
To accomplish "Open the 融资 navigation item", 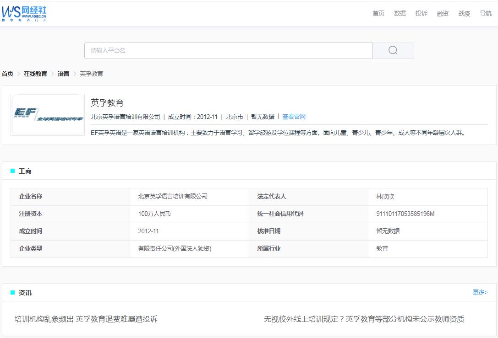I will [443, 13].
